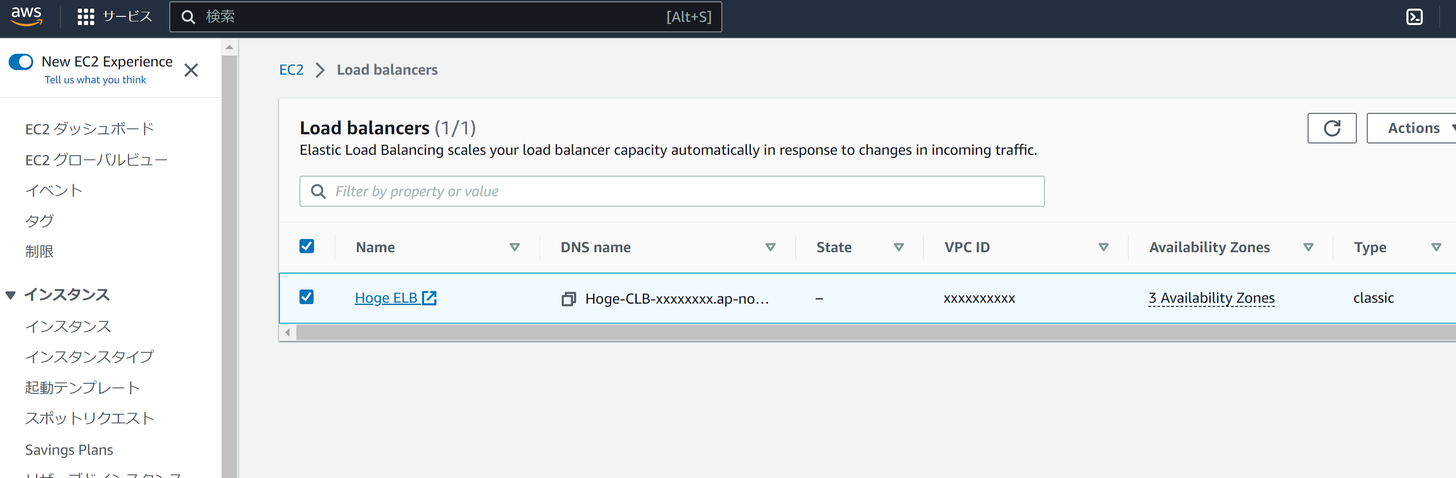The image size is (1456, 478).
Task: Open EC2 ダッシュボード in sidebar
Action: (x=89, y=129)
